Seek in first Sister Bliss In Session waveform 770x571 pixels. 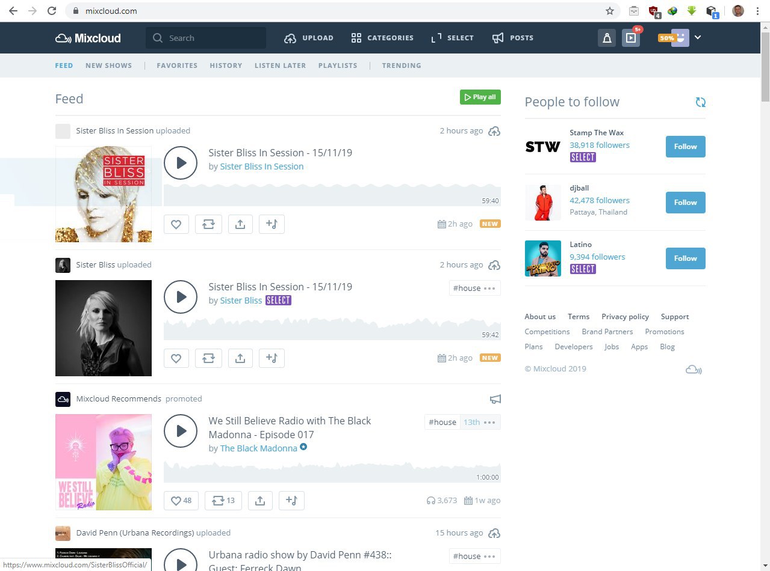pyautogui.click(x=332, y=195)
